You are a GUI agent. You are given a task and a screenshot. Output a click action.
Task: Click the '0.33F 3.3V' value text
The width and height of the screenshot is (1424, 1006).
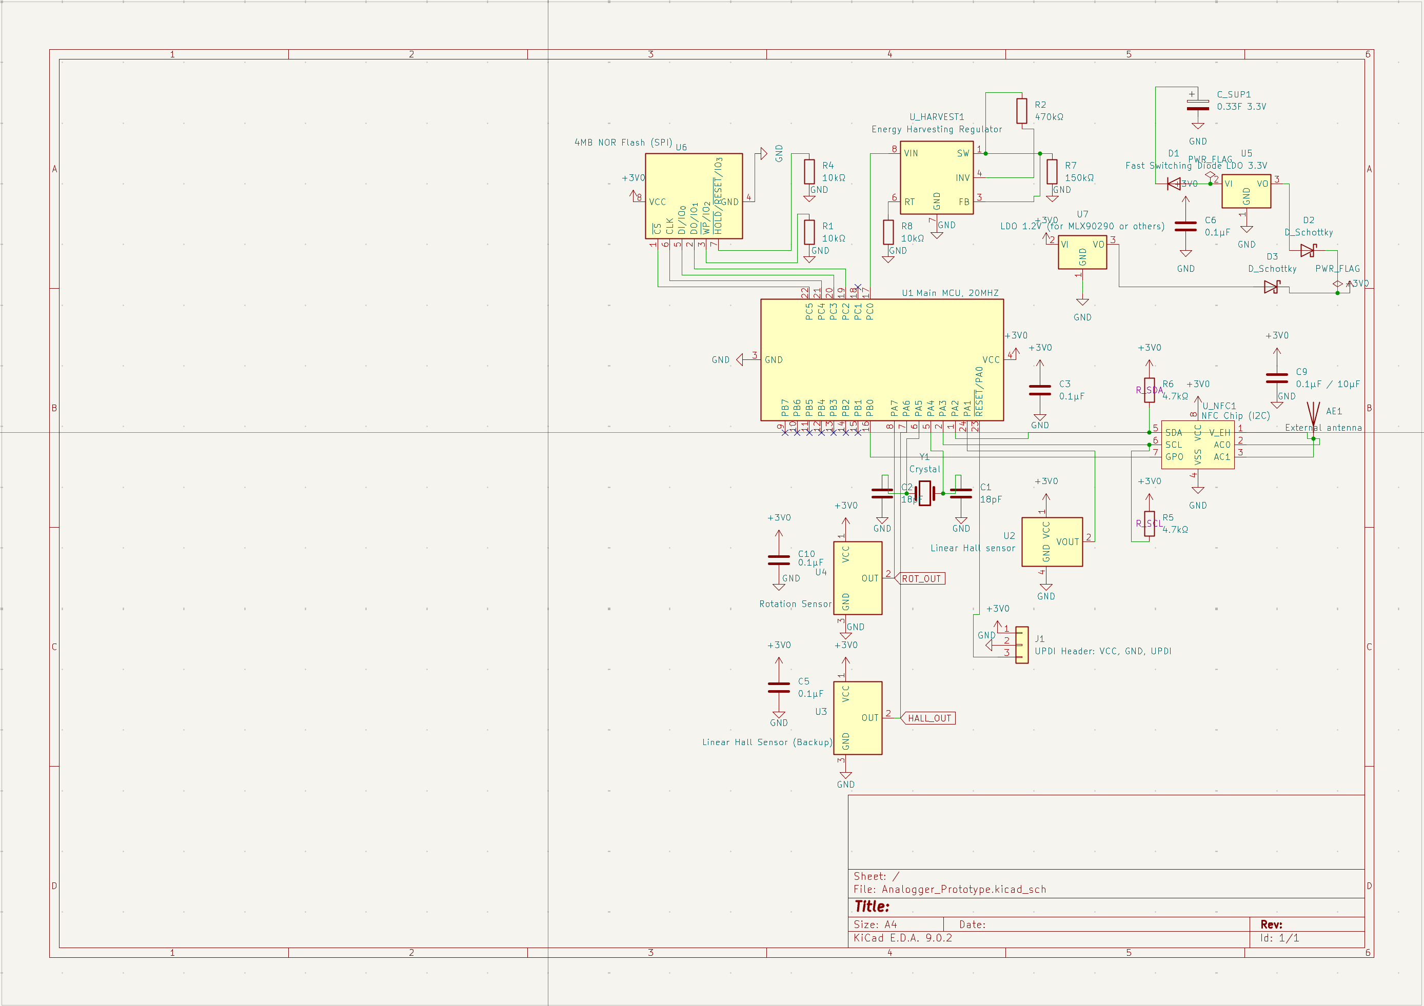pyautogui.click(x=1241, y=107)
